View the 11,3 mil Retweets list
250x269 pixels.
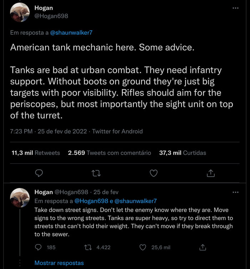[36, 153]
